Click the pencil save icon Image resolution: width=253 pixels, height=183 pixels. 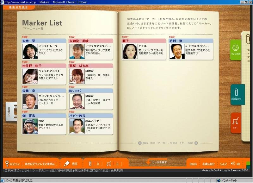tap(67, 163)
